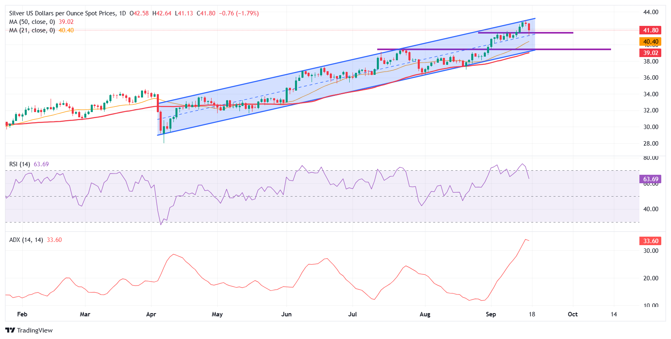Click the orange 40.40 MA price tag

point(650,42)
